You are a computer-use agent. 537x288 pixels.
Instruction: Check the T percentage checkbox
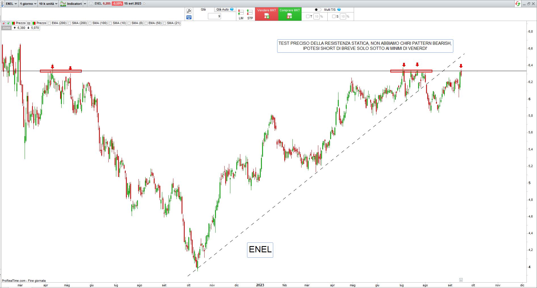click(308, 16)
